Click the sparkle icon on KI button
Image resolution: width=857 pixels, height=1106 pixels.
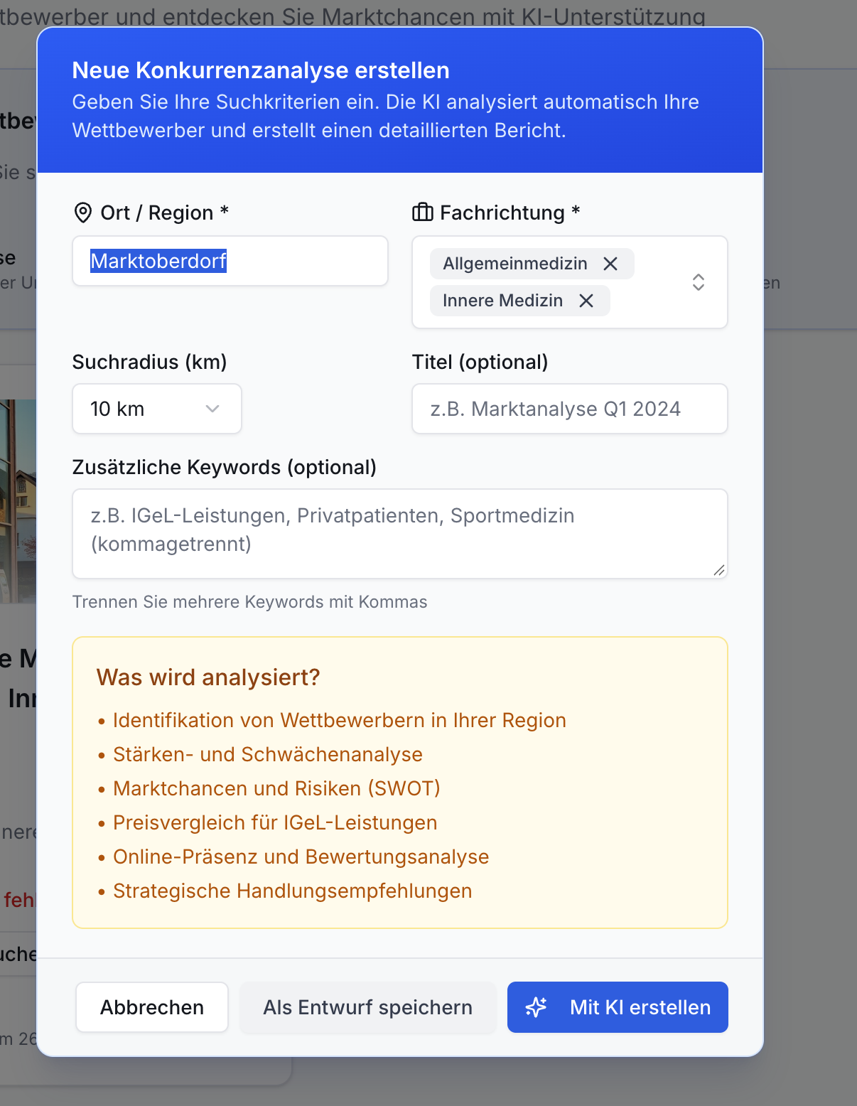(536, 1007)
